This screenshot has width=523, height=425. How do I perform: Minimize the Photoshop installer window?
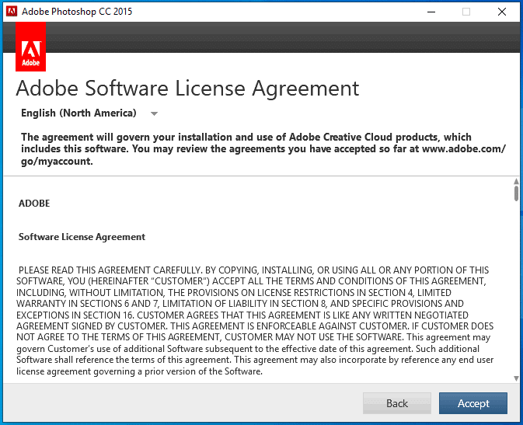pos(431,12)
